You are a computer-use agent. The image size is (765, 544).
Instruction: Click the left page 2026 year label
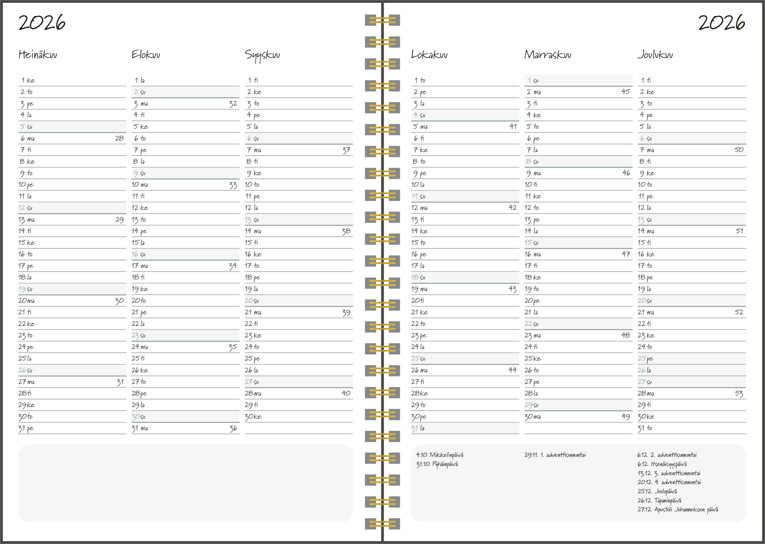pos(42,23)
